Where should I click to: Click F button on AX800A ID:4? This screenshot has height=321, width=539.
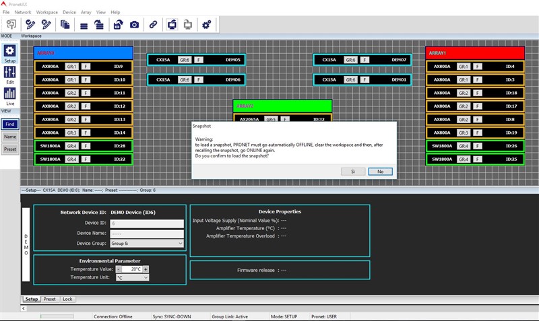point(478,66)
